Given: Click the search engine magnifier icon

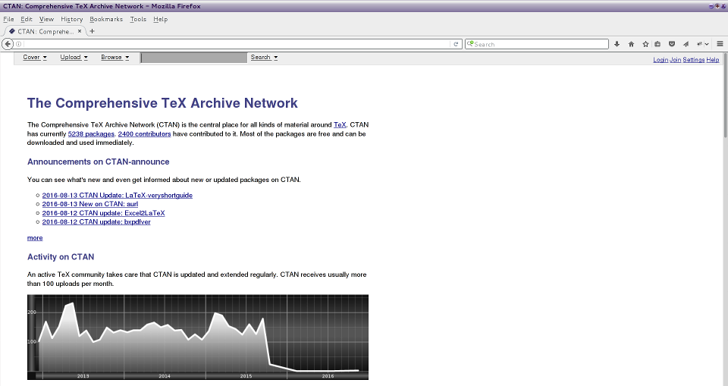Looking at the screenshot, I should click(x=470, y=44).
